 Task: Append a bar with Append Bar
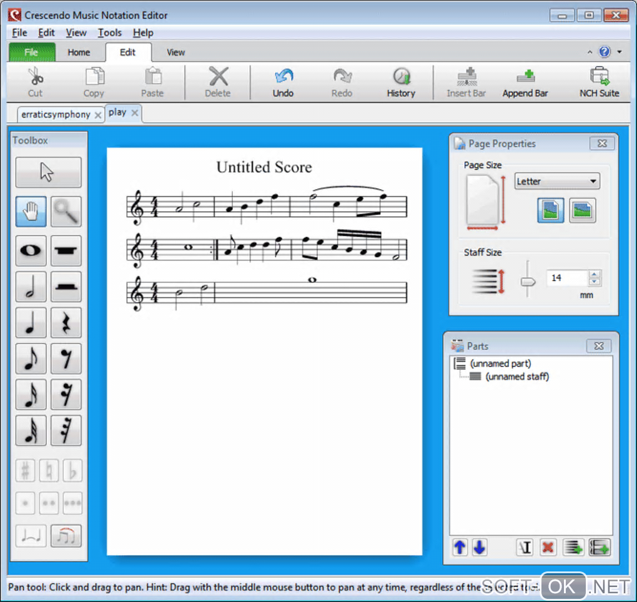pyautogui.click(x=525, y=82)
